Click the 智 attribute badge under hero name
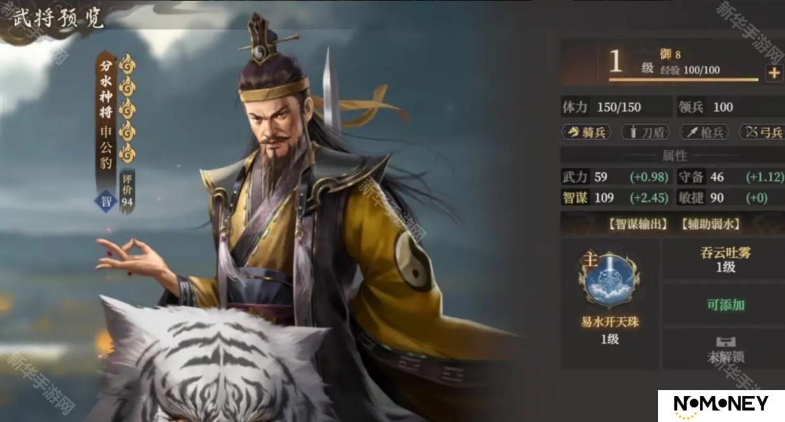The height and width of the screenshot is (422, 785). (104, 202)
